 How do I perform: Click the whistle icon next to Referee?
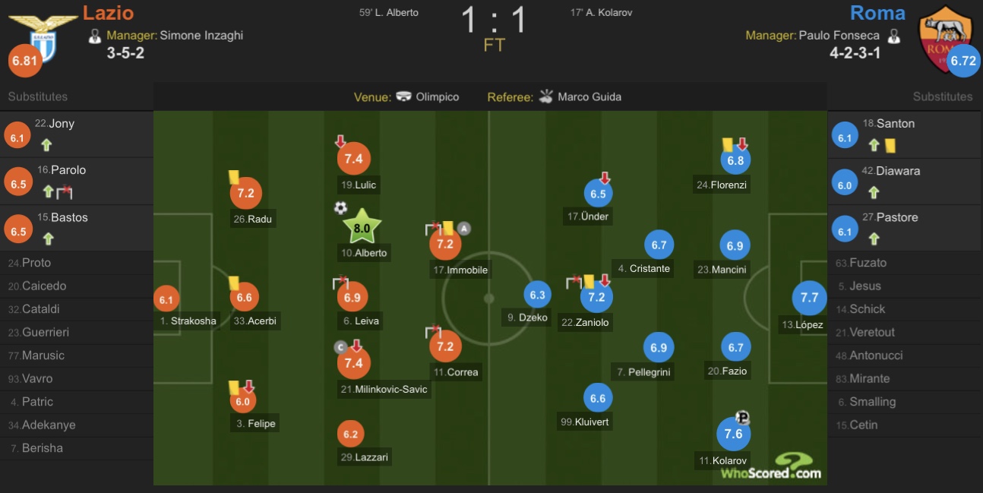click(545, 96)
